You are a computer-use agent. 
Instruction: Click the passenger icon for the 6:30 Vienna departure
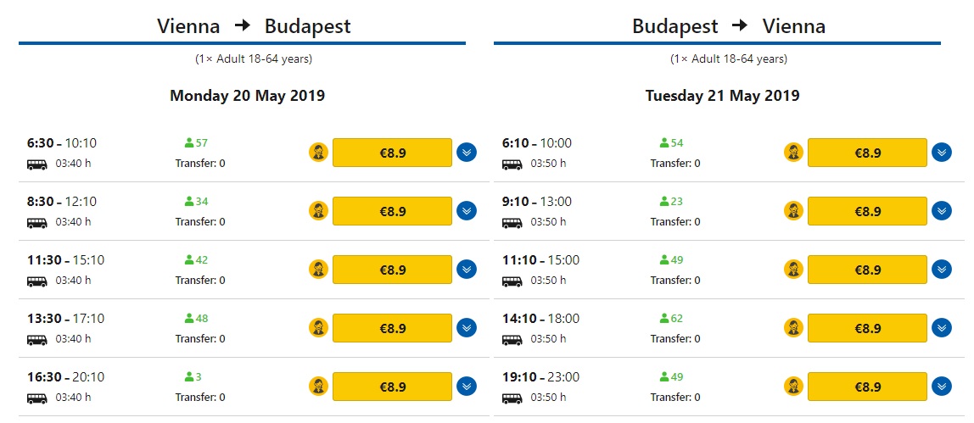[318, 153]
